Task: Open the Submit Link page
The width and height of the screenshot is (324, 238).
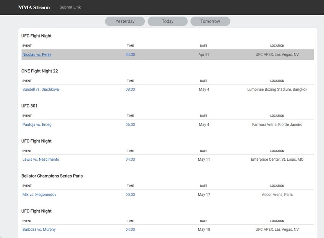Action: coord(70,7)
